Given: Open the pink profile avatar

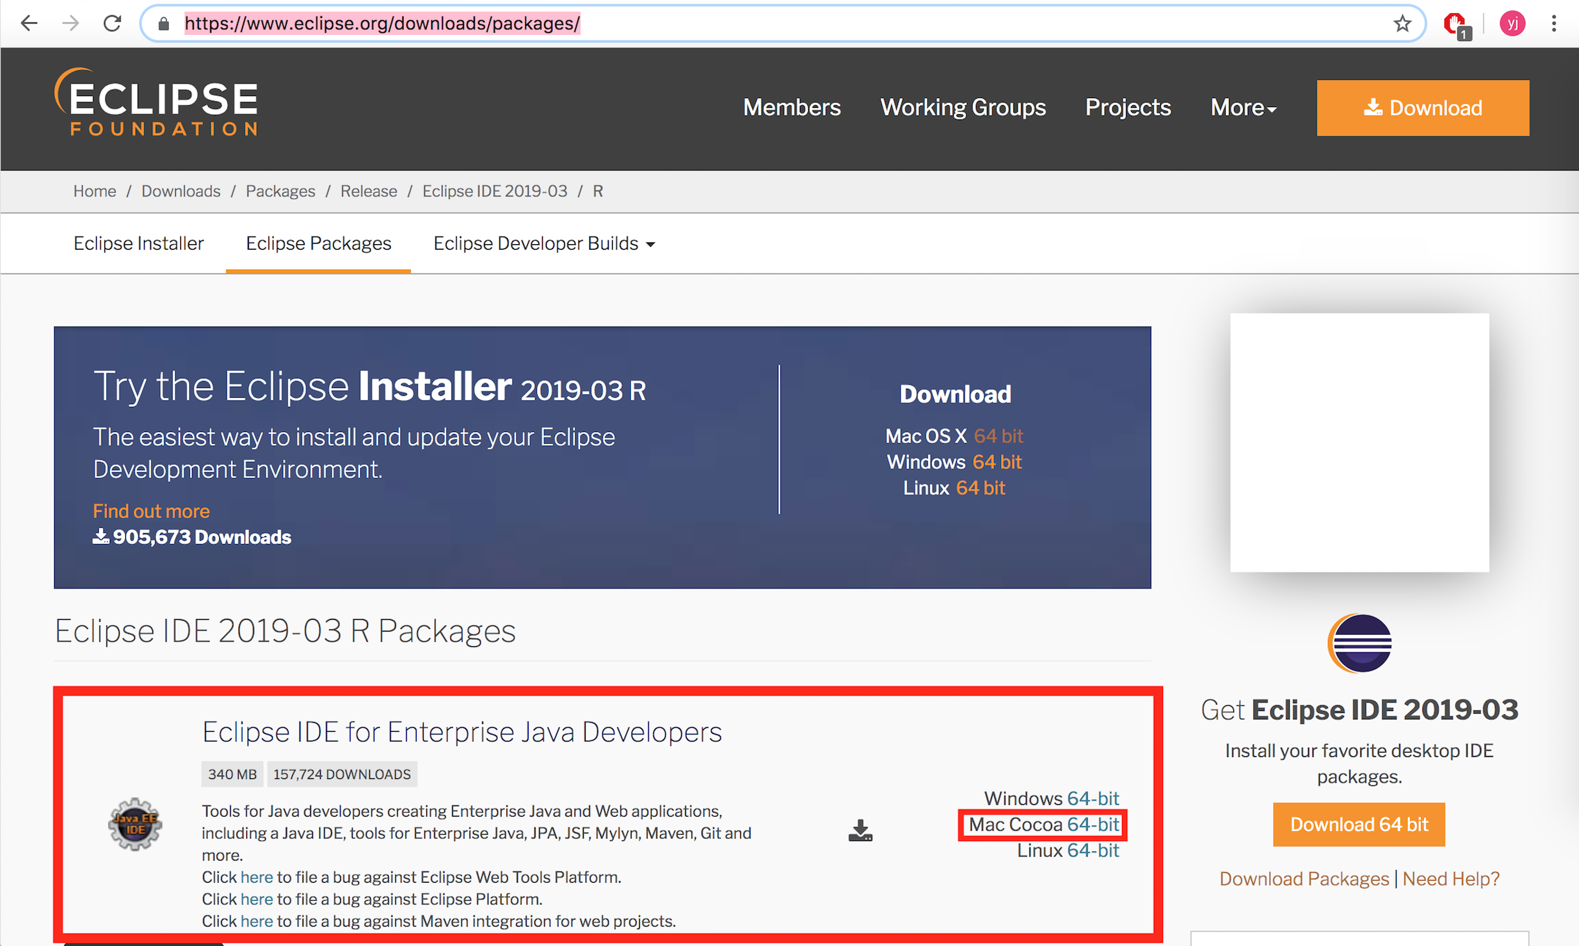Looking at the screenshot, I should [1512, 24].
